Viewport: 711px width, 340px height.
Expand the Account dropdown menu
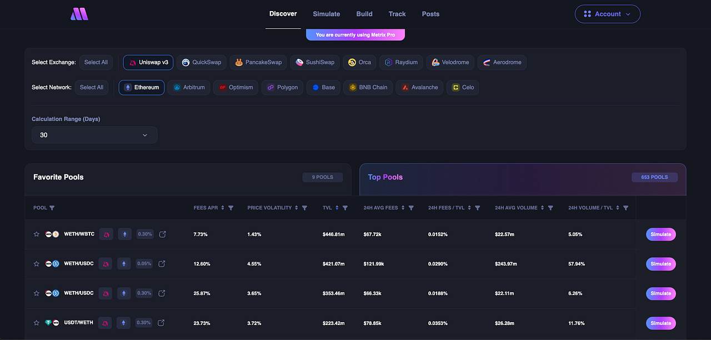click(x=608, y=14)
